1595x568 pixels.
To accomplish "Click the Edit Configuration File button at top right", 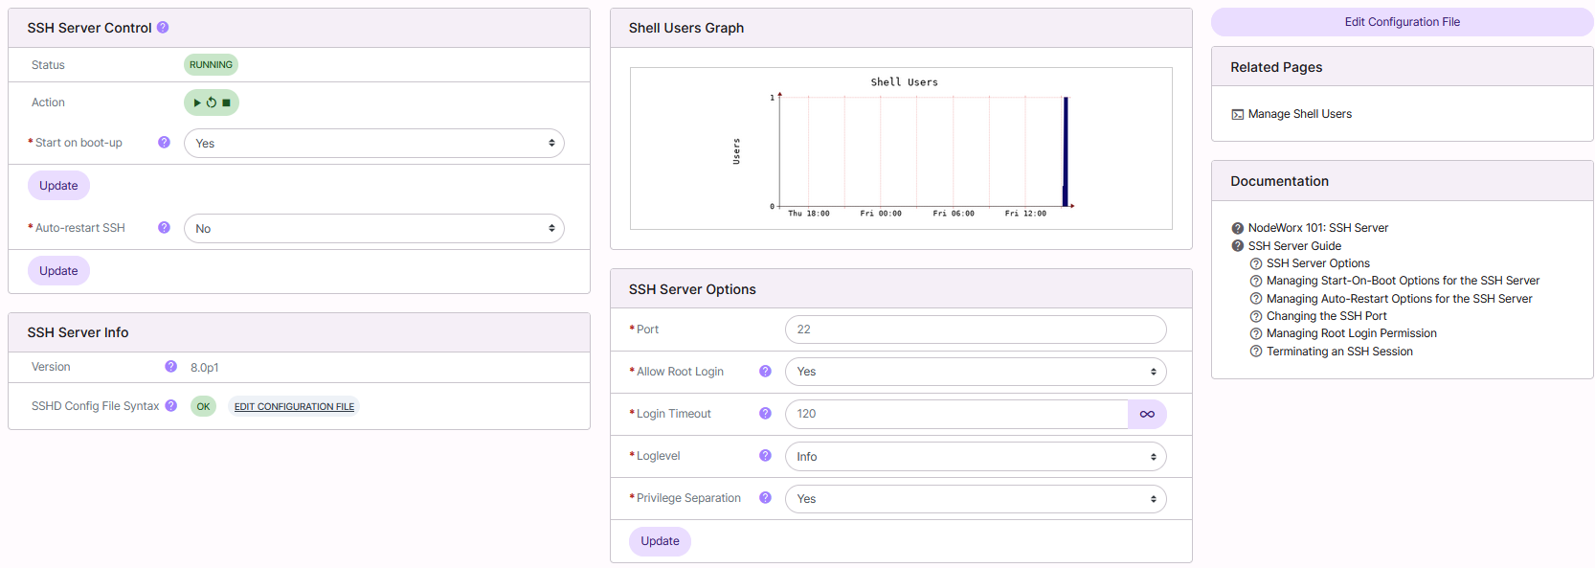I will point(1402,22).
